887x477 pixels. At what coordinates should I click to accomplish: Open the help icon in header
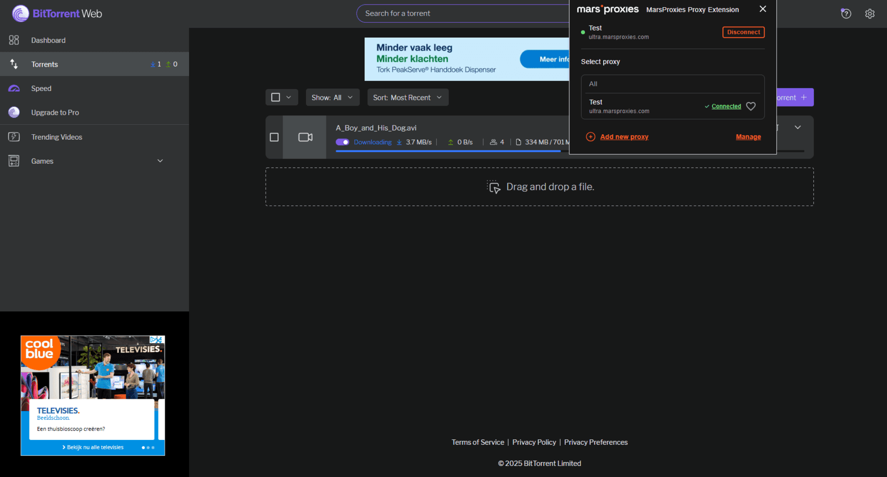coord(846,13)
